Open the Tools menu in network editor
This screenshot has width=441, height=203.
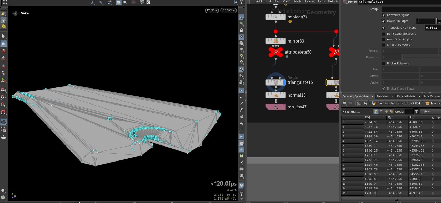point(297,2)
